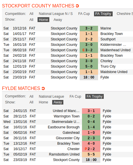Viewport: 133px width, 165px height.
Task: Choose National League filter under Fylde Matches
Action: tap(51, 96)
